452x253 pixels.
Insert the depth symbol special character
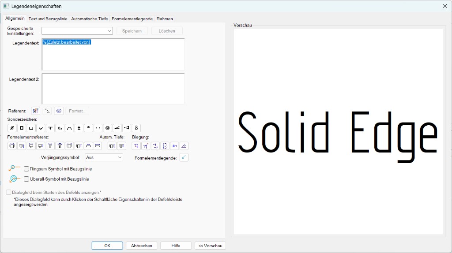[50, 128]
